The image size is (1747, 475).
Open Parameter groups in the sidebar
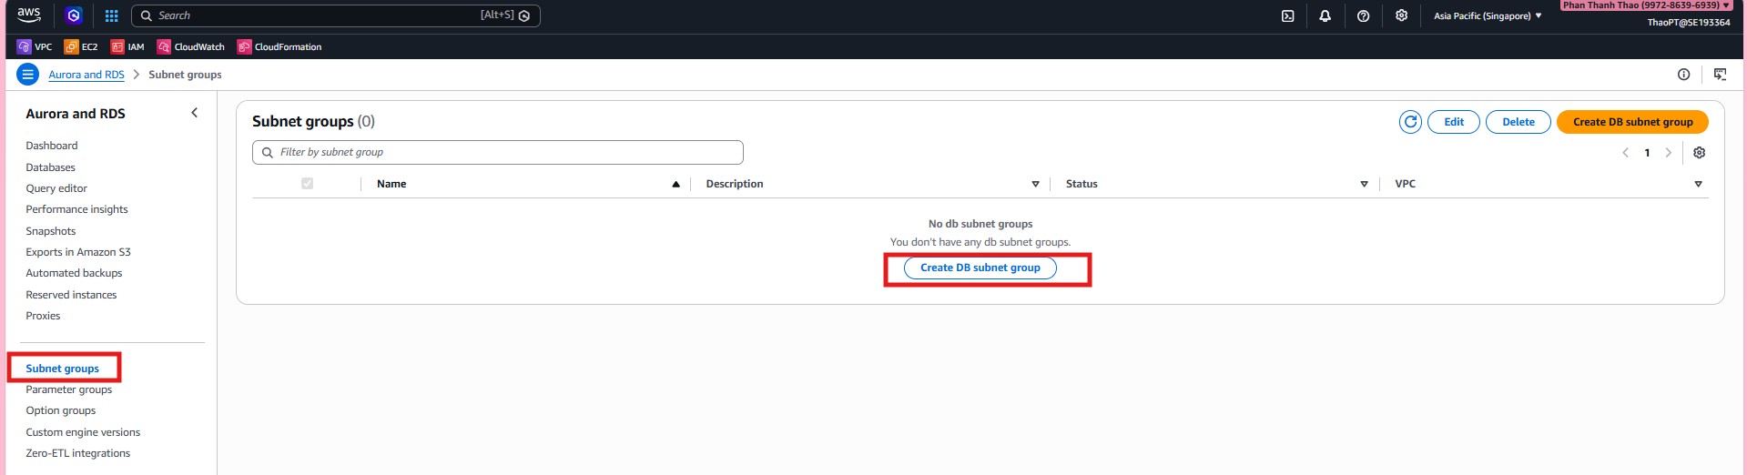(x=69, y=389)
